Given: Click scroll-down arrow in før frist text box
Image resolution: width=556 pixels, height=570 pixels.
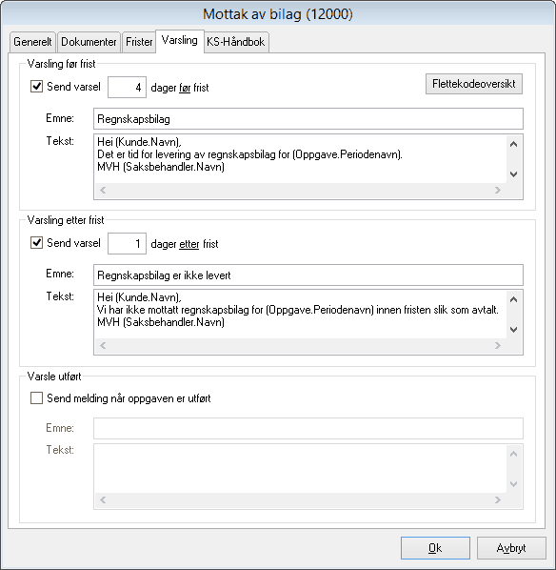Looking at the screenshot, I should click(x=513, y=174).
